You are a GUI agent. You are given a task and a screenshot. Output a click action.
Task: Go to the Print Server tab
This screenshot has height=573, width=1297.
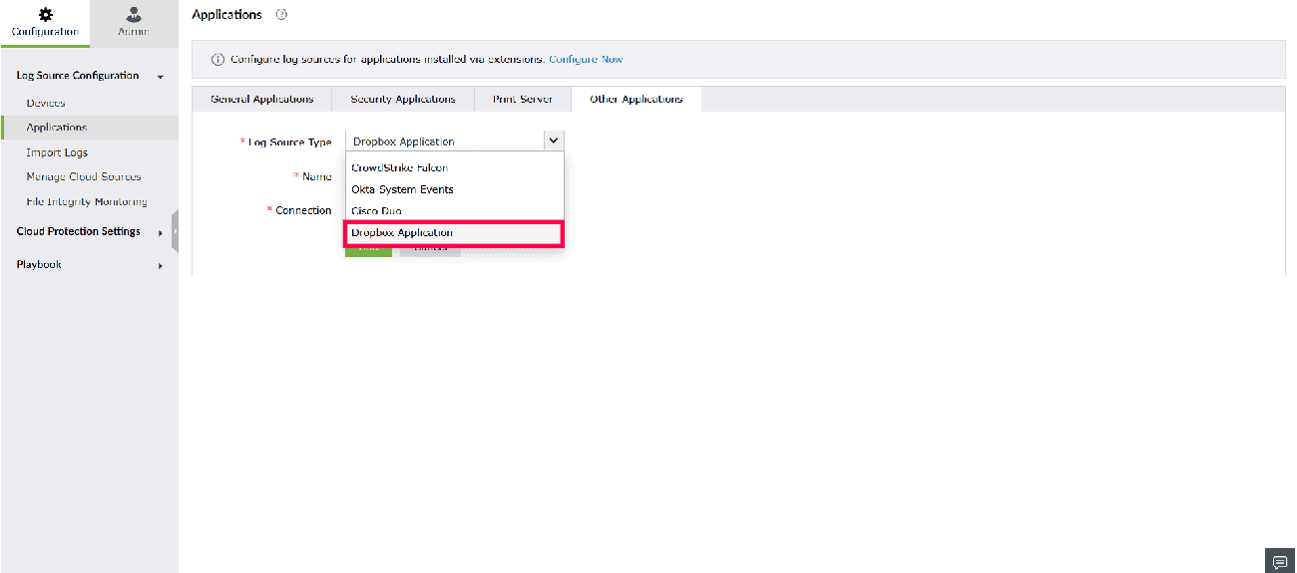pyautogui.click(x=523, y=100)
